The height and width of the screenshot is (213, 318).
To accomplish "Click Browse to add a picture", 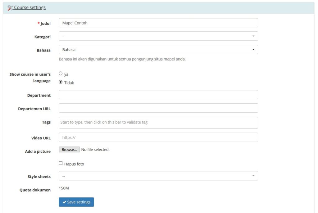I will tap(69, 150).
